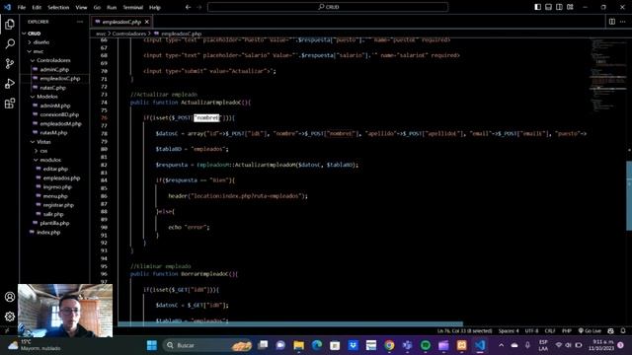Open XAMPP from the taskbar
Viewport: 632px width, 355px height.
pos(462,345)
